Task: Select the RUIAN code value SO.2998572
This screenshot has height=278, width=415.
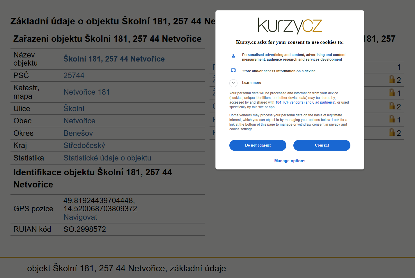Action: tap(85, 229)
